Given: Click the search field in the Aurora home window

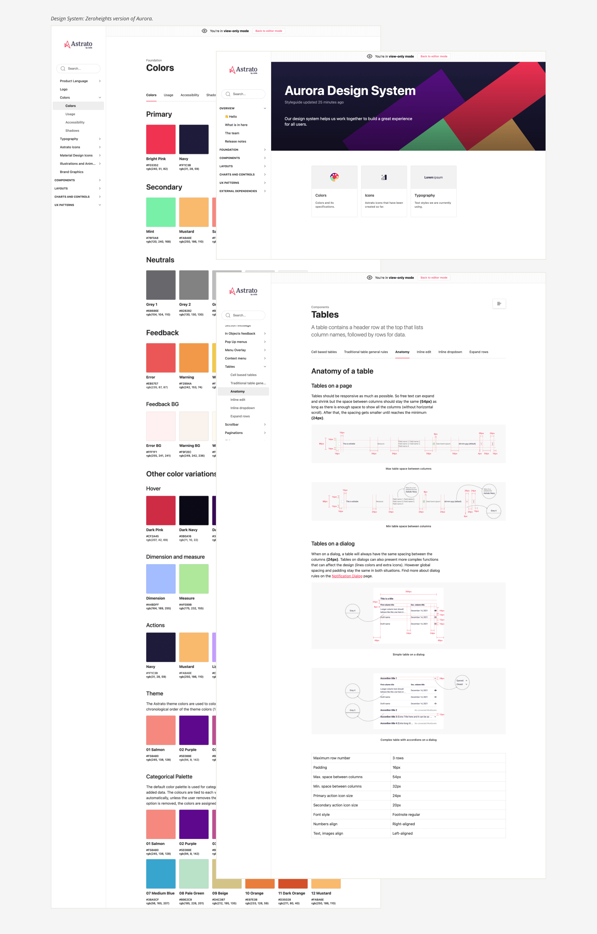Looking at the screenshot, I should pyautogui.click(x=244, y=94).
